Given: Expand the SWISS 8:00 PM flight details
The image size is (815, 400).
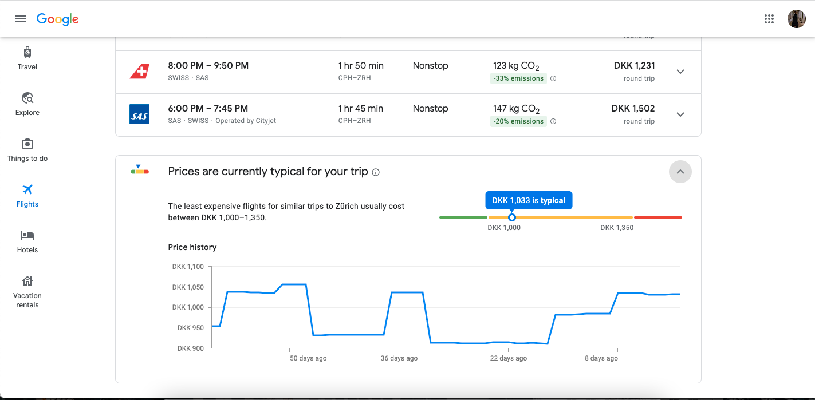Looking at the screenshot, I should pos(680,72).
